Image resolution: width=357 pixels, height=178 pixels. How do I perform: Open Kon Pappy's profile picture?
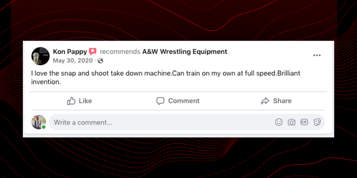[x=40, y=56]
